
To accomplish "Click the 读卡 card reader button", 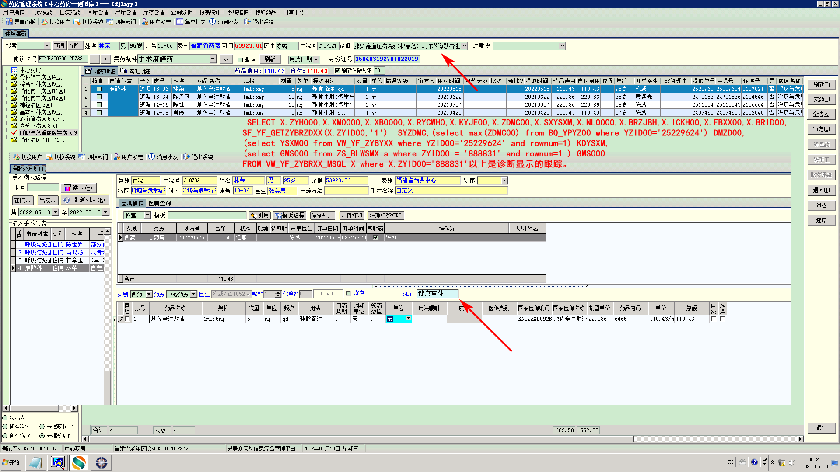I will tap(78, 188).
